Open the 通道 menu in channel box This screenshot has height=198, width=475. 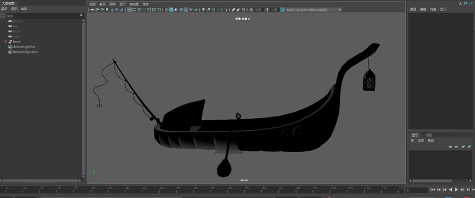click(x=413, y=9)
